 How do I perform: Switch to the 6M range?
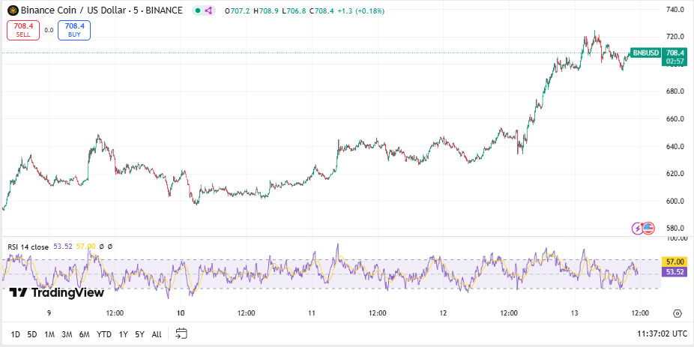[84, 334]
